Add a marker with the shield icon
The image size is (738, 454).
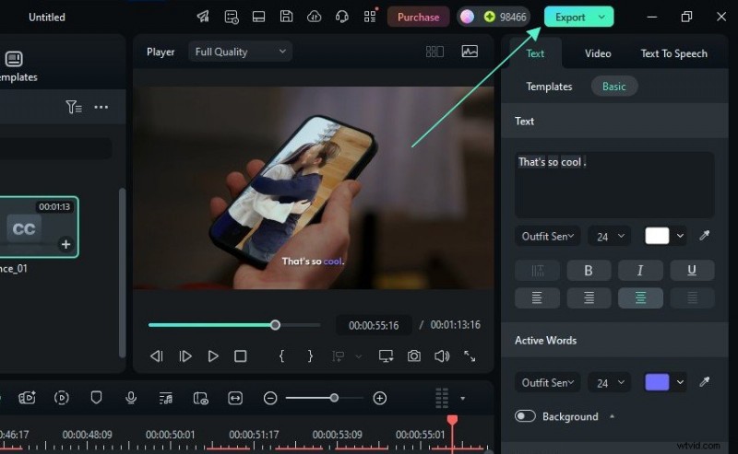coord(96,398)
